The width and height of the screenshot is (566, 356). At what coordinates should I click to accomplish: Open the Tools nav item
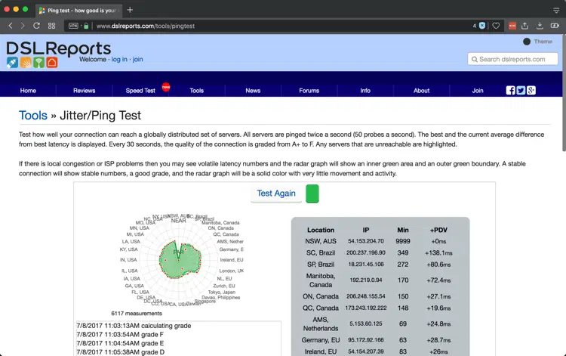click(x=197, y=91)
